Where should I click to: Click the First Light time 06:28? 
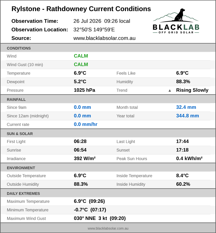click(80, 142)
